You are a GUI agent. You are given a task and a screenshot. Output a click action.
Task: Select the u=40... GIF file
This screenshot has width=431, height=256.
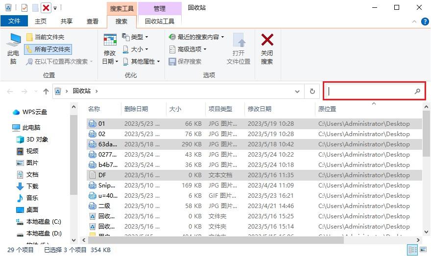[254, 196]
